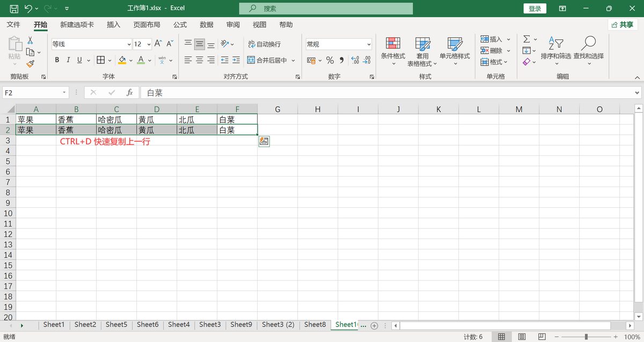Increase decimal places

(355, 60)
